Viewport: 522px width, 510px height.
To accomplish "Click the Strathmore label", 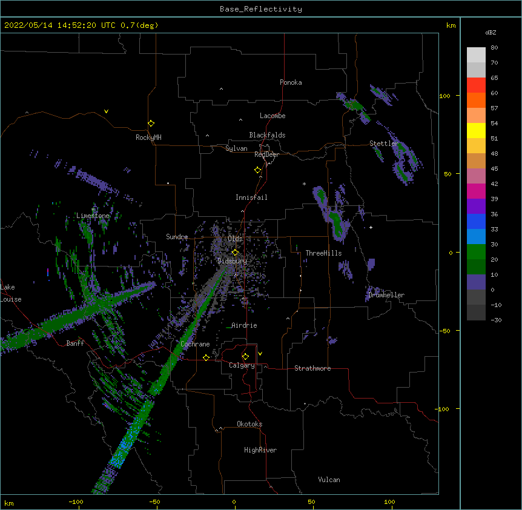I will tap(312, 368).
